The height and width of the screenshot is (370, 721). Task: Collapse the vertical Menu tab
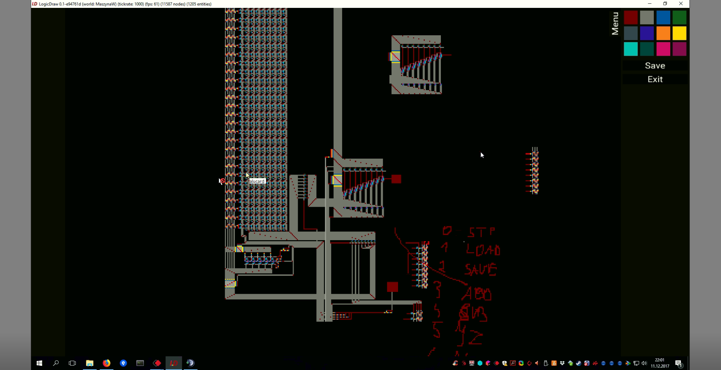[615, 23]
